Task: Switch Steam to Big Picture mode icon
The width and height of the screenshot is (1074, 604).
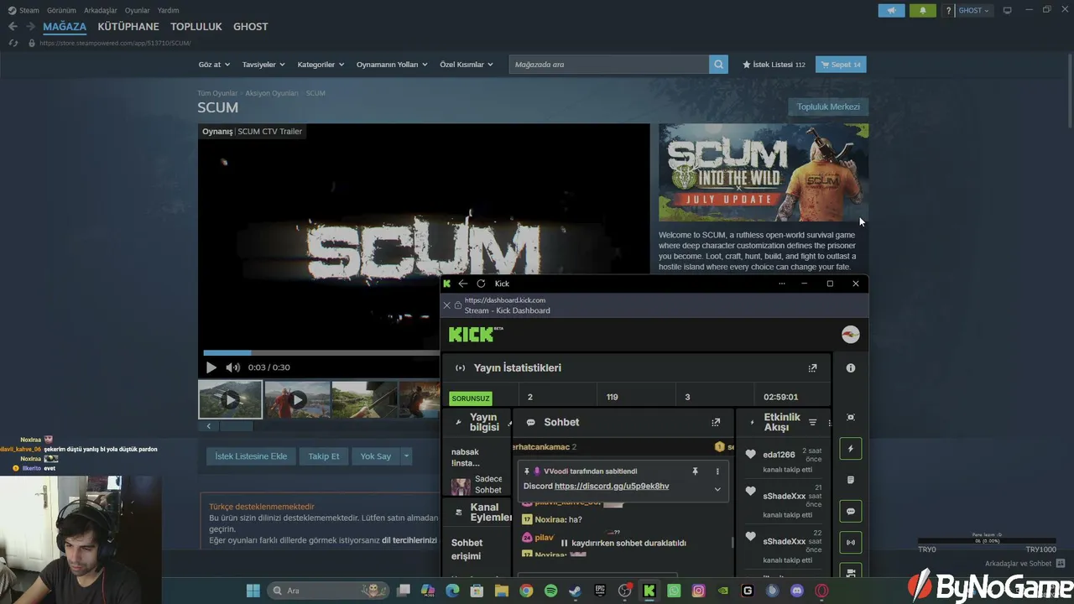Action: (x=1007, y=10)
